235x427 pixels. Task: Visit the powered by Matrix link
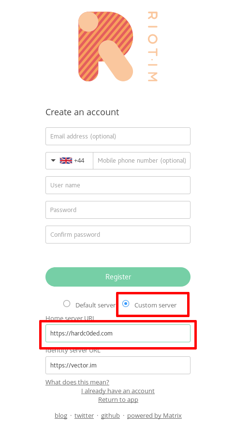tap(154, 415)
